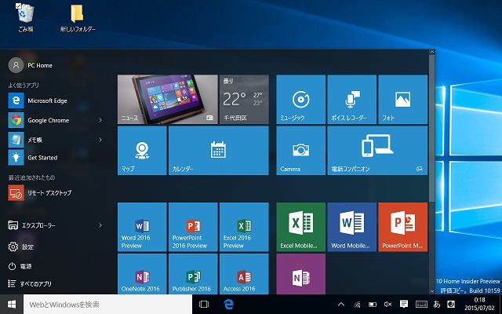Open the ボイス レコーダー tile
The image size is (502, 314).
(x=351, y=100)
